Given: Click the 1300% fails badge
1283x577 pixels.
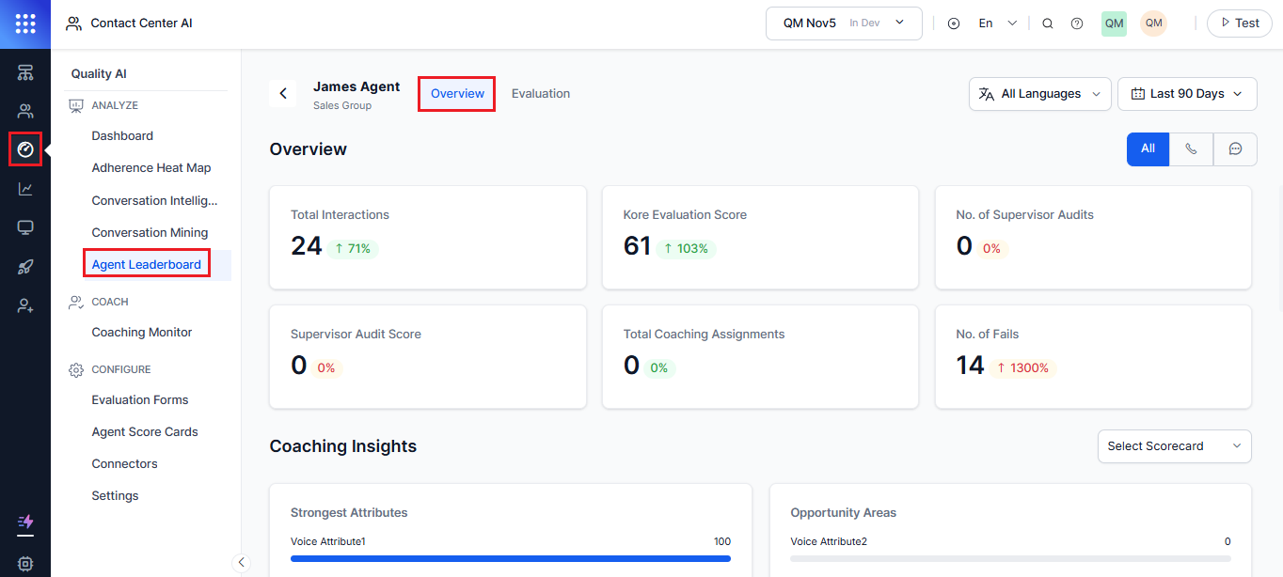Looking at the screenshot, I should click(x=1022, y=368).
